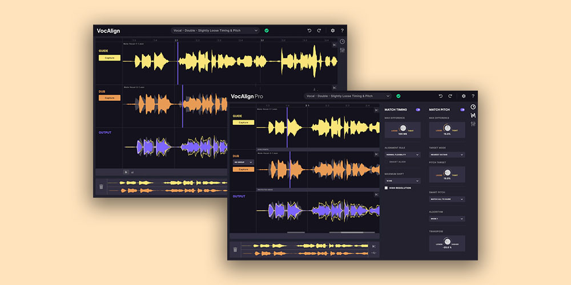Screen dimensions: 571x285
Task: Click green status check in VocAlign standard window
Action: [x=267, y=31]
